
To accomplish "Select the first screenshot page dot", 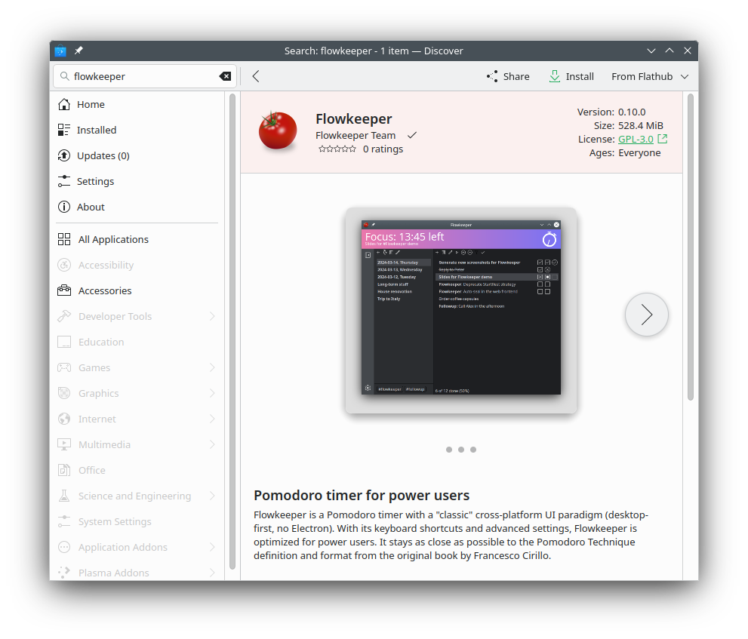I will (449, 450).
